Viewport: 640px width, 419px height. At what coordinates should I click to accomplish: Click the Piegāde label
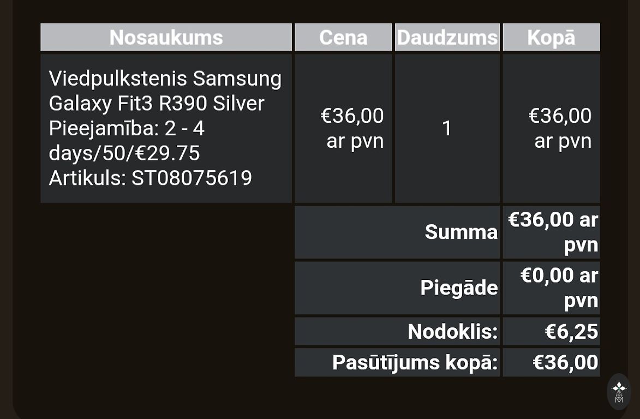[x=459, y=288]
